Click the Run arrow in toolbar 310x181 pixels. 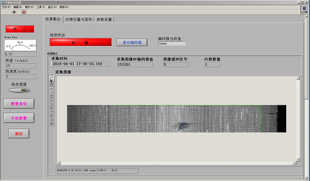point(14,12)
